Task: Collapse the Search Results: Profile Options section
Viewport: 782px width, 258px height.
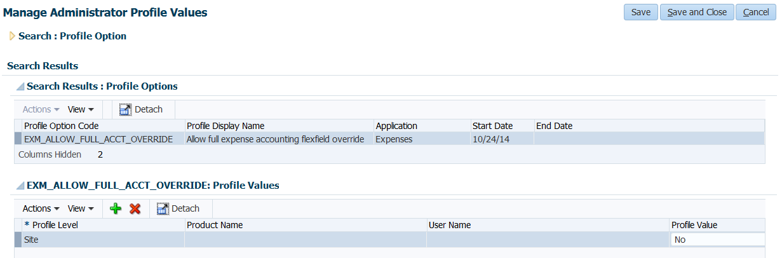Action: (20, 86)
